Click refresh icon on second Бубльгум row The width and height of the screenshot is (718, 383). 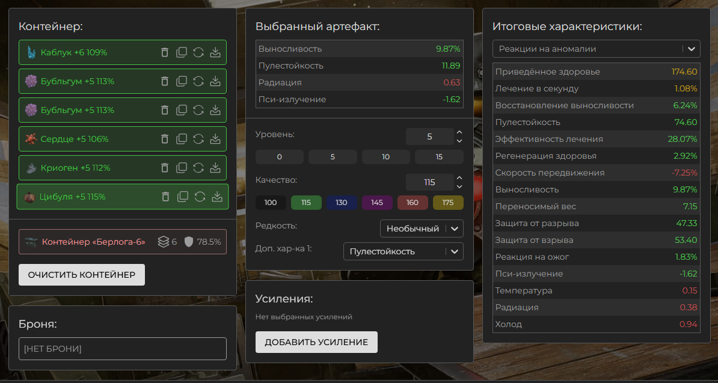[x=198, y=110]
